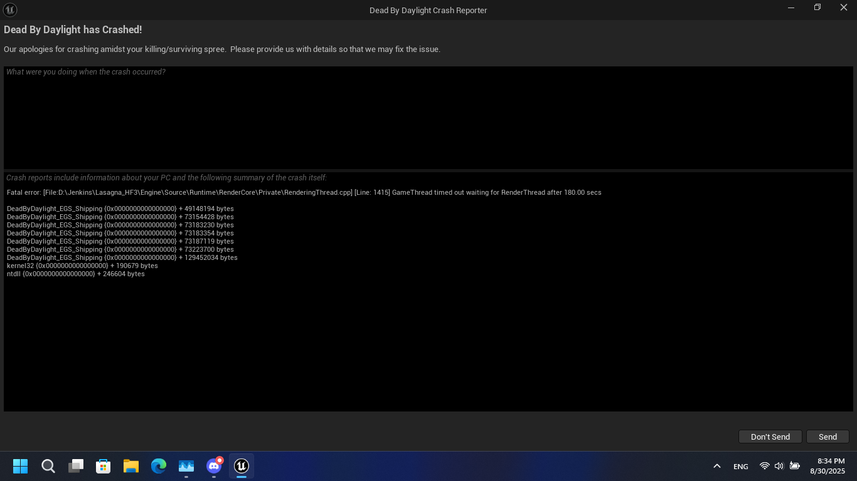The width and height of the screenshot is (857, 481).
Task: Click the + 73183230 bytes stack line
Action: pyautogui.click(x=120, y=225)
